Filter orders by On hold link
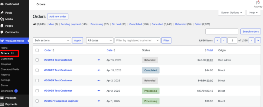 pos(116,24)
